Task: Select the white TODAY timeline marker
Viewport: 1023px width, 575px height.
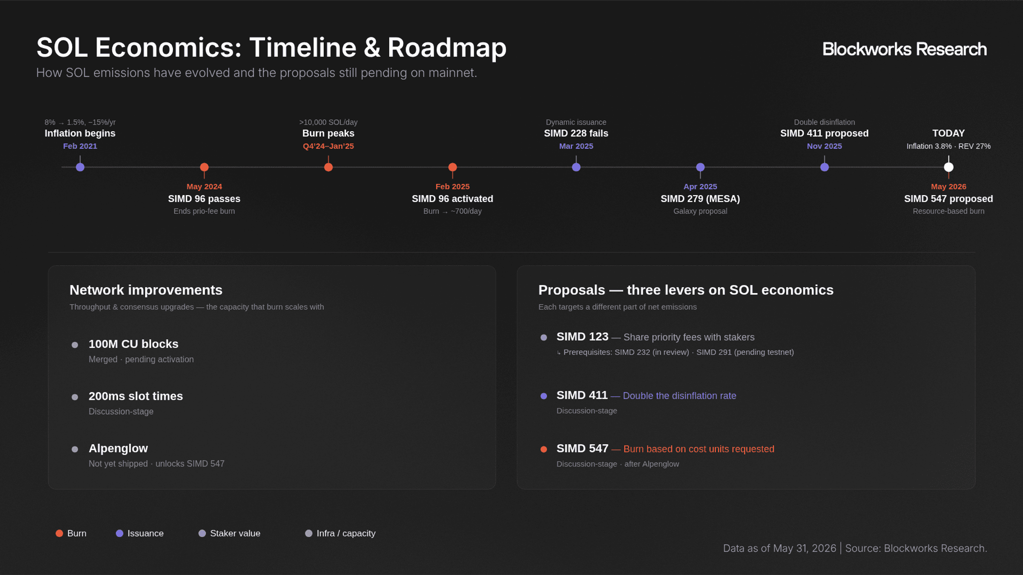Action: pyautogui.click(x=949, y=167)
